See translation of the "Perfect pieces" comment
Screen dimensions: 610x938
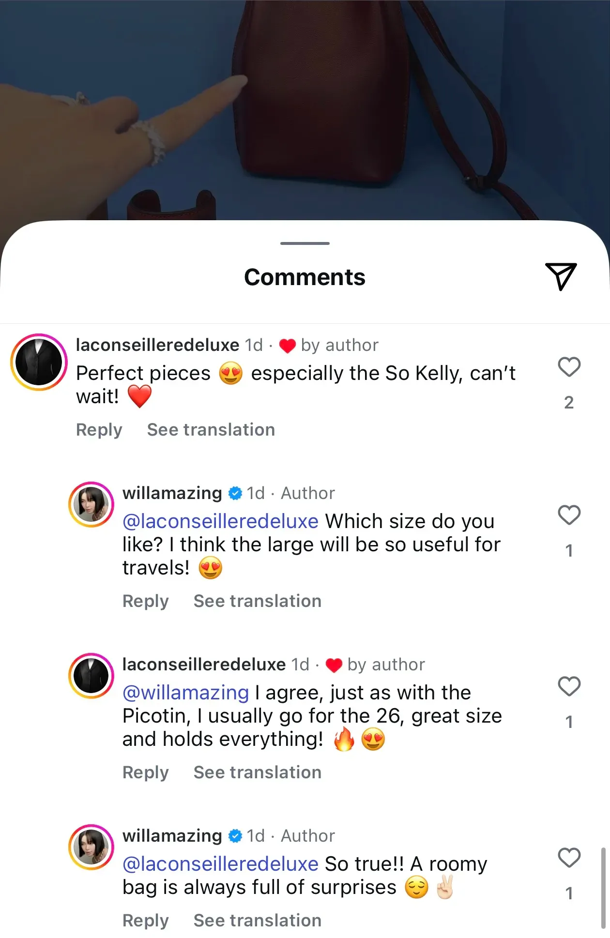pos(211,430)
